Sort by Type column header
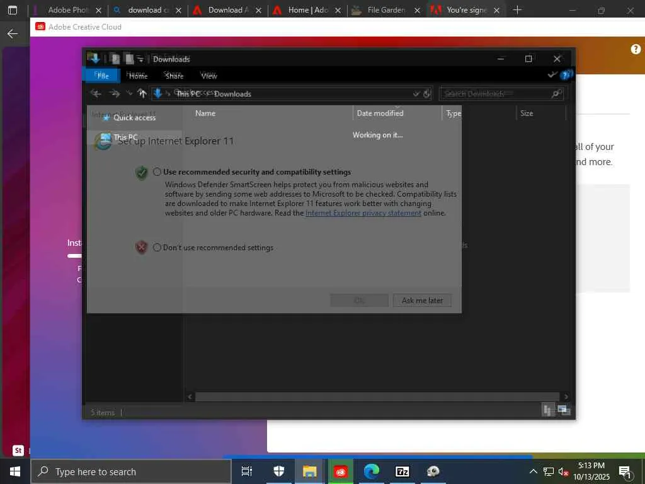Screen dimensions: 645x484 (x=454, y=113)
